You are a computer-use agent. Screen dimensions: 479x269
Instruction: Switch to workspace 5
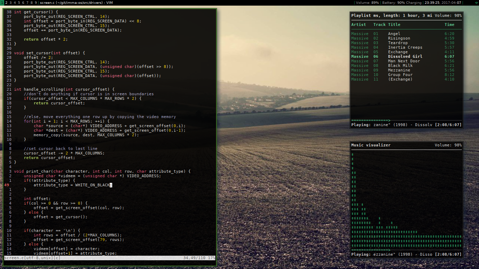point(19,2)
